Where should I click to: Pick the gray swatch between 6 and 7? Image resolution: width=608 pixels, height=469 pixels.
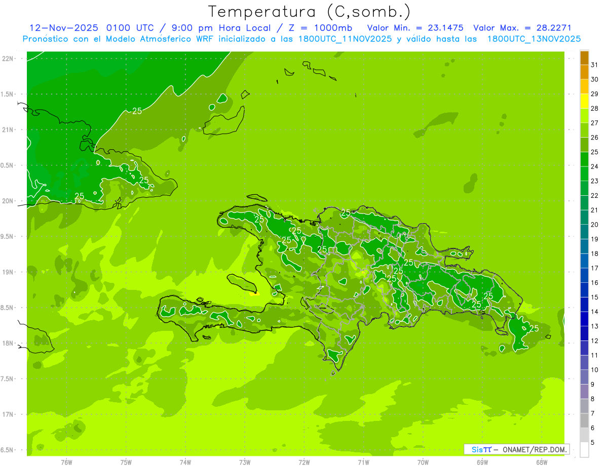(x=584, y=420)
